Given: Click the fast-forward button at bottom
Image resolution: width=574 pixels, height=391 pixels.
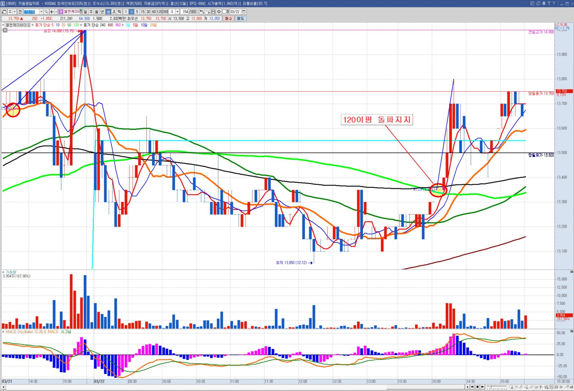Looking at the screenshot, I should pyautogui.click(x=482, y=387).
